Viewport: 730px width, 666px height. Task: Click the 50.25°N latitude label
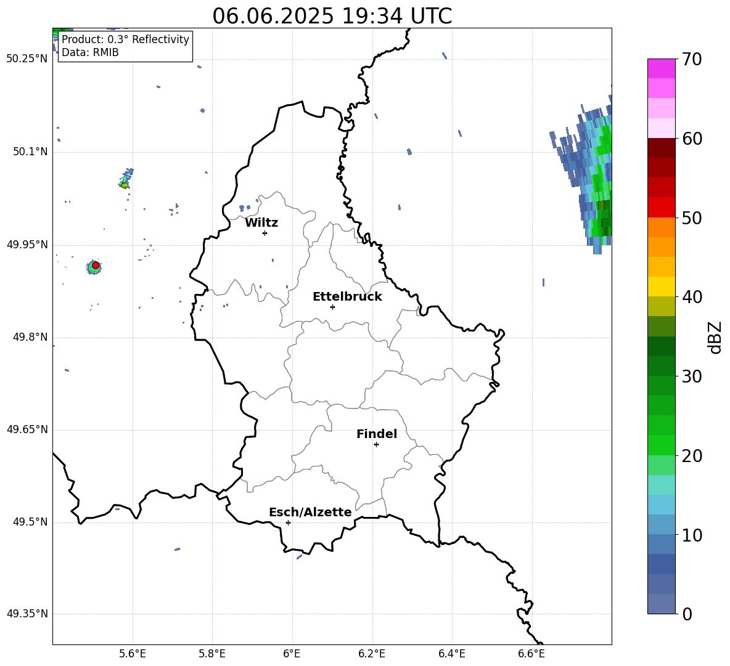pos(27,59)
